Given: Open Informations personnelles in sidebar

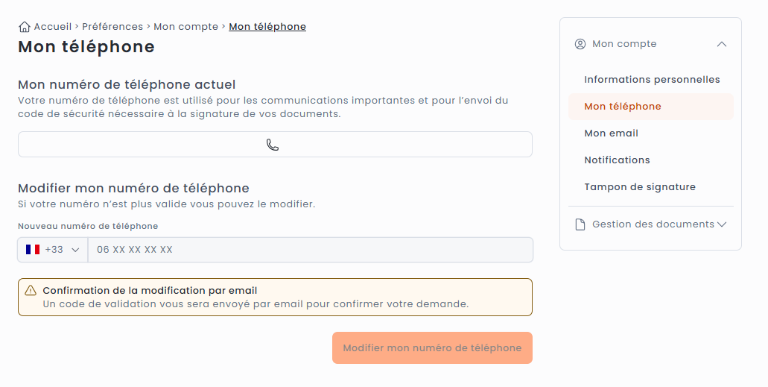Looking at the screenshot, I should coord(652,80).
